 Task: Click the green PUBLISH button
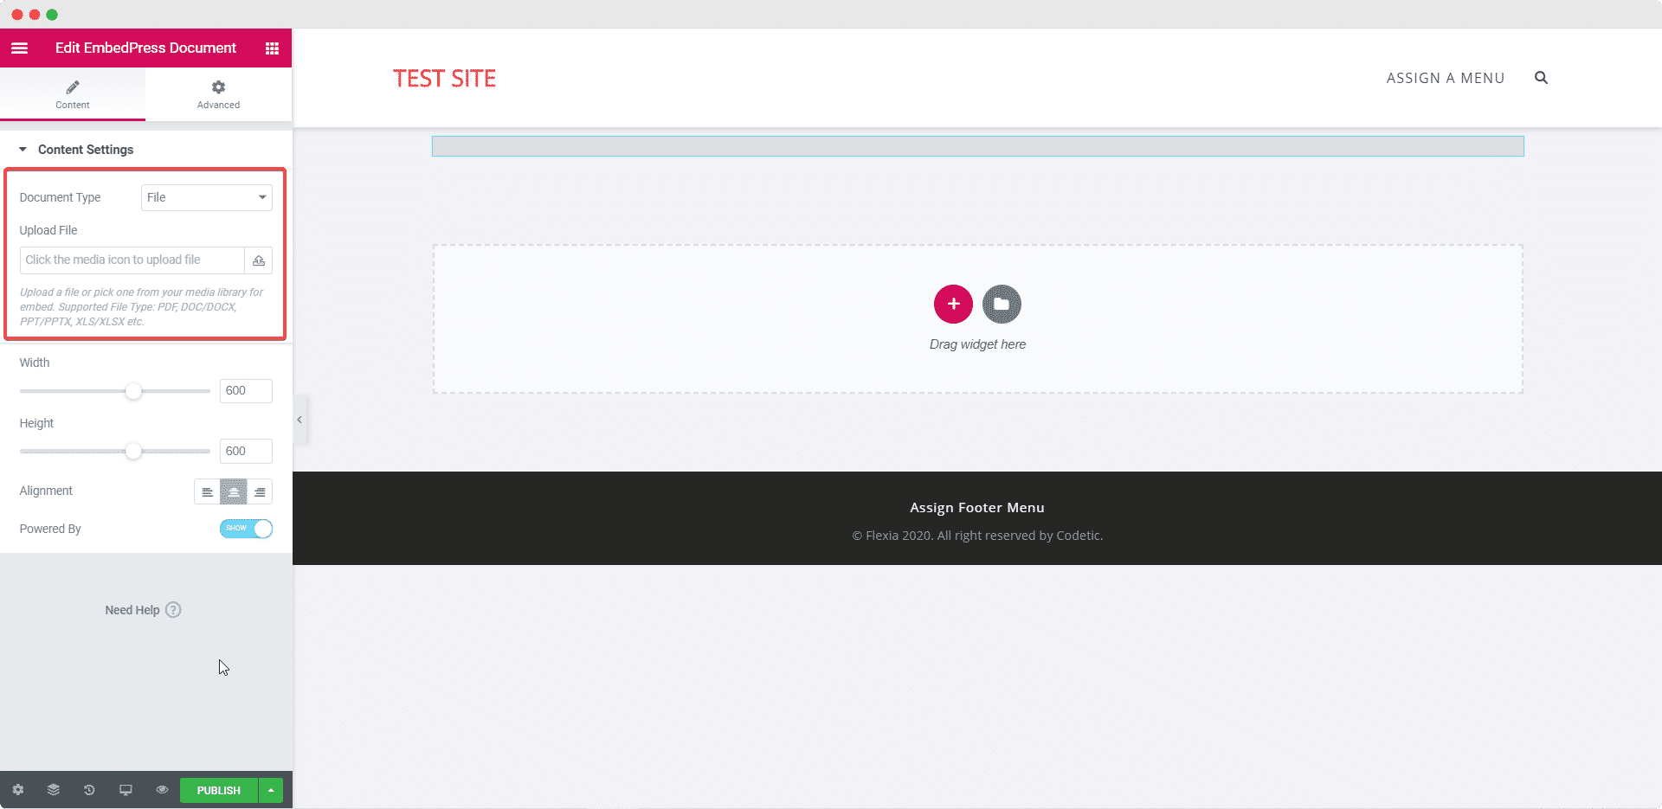click(217, 790)
